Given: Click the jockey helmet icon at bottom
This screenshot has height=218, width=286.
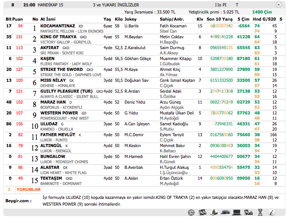Looking at the screenshot, I should 214,212.
